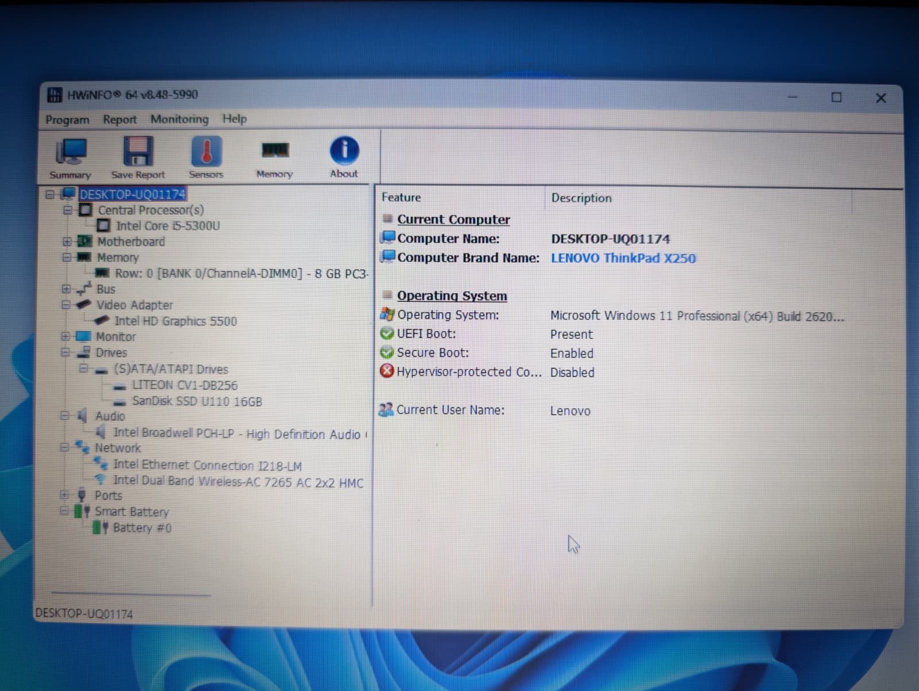Click the Motherboard tree icon
919x691 pixels.
click(x=84, y=241)
